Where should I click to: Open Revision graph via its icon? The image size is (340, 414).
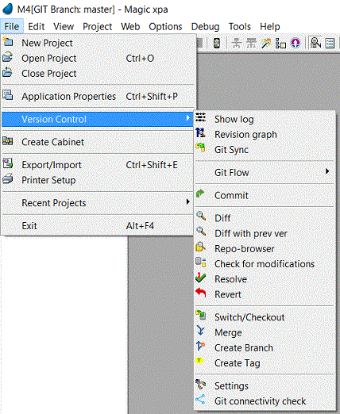coord(201,132)
